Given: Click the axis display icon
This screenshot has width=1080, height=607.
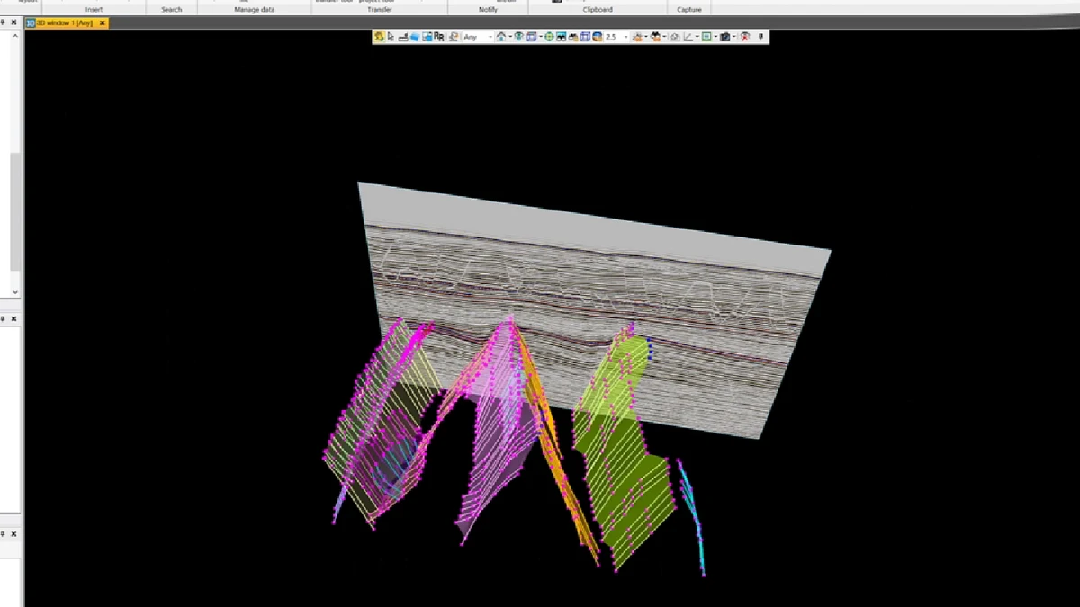Looking at the screenshot, I should [688, 37].
